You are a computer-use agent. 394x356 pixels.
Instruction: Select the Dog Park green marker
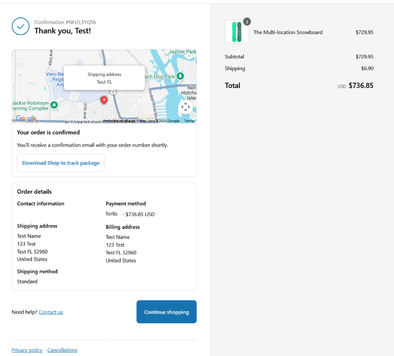tap(180, 76)
